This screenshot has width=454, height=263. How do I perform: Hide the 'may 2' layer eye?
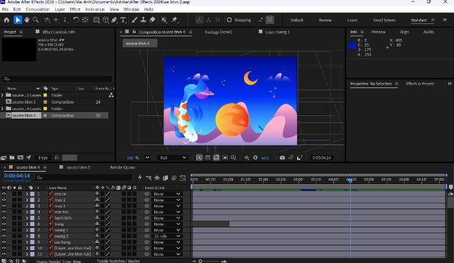tap(4, 200)
